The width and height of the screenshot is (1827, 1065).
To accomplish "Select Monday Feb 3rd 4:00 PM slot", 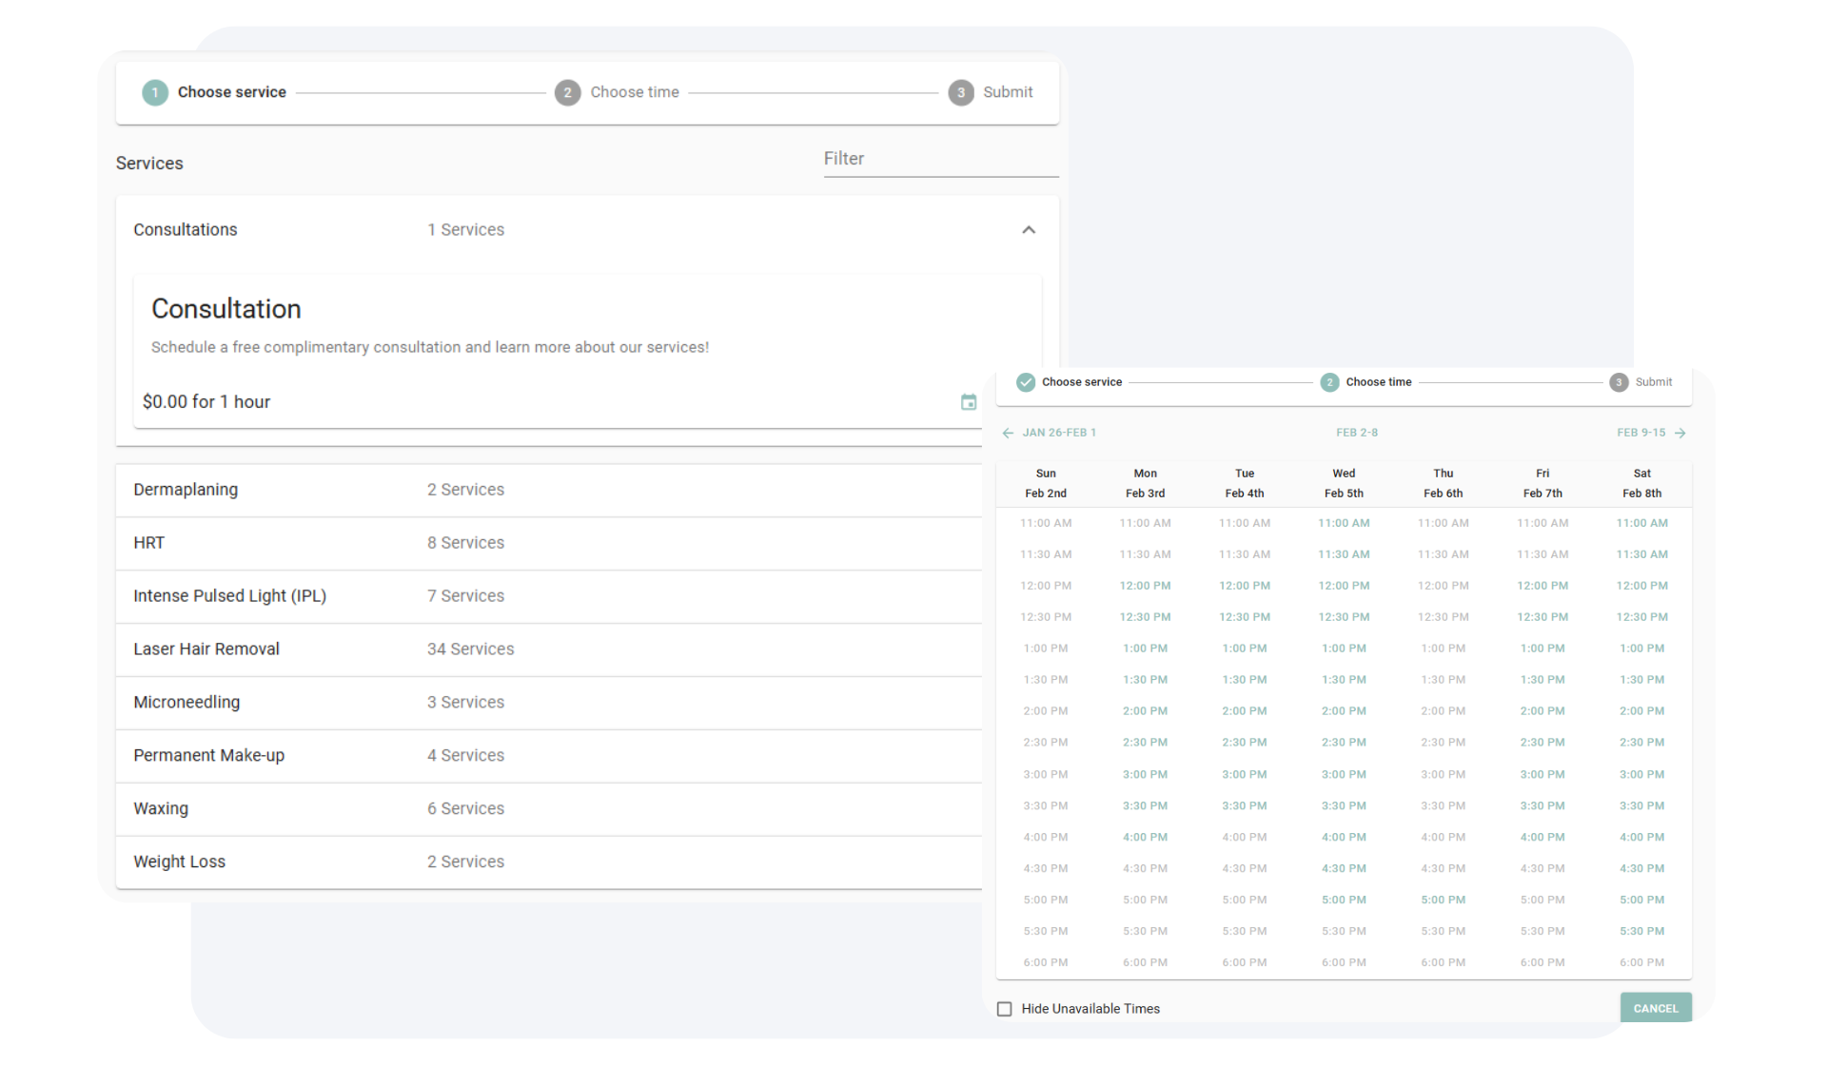I will coord(1145,837).
